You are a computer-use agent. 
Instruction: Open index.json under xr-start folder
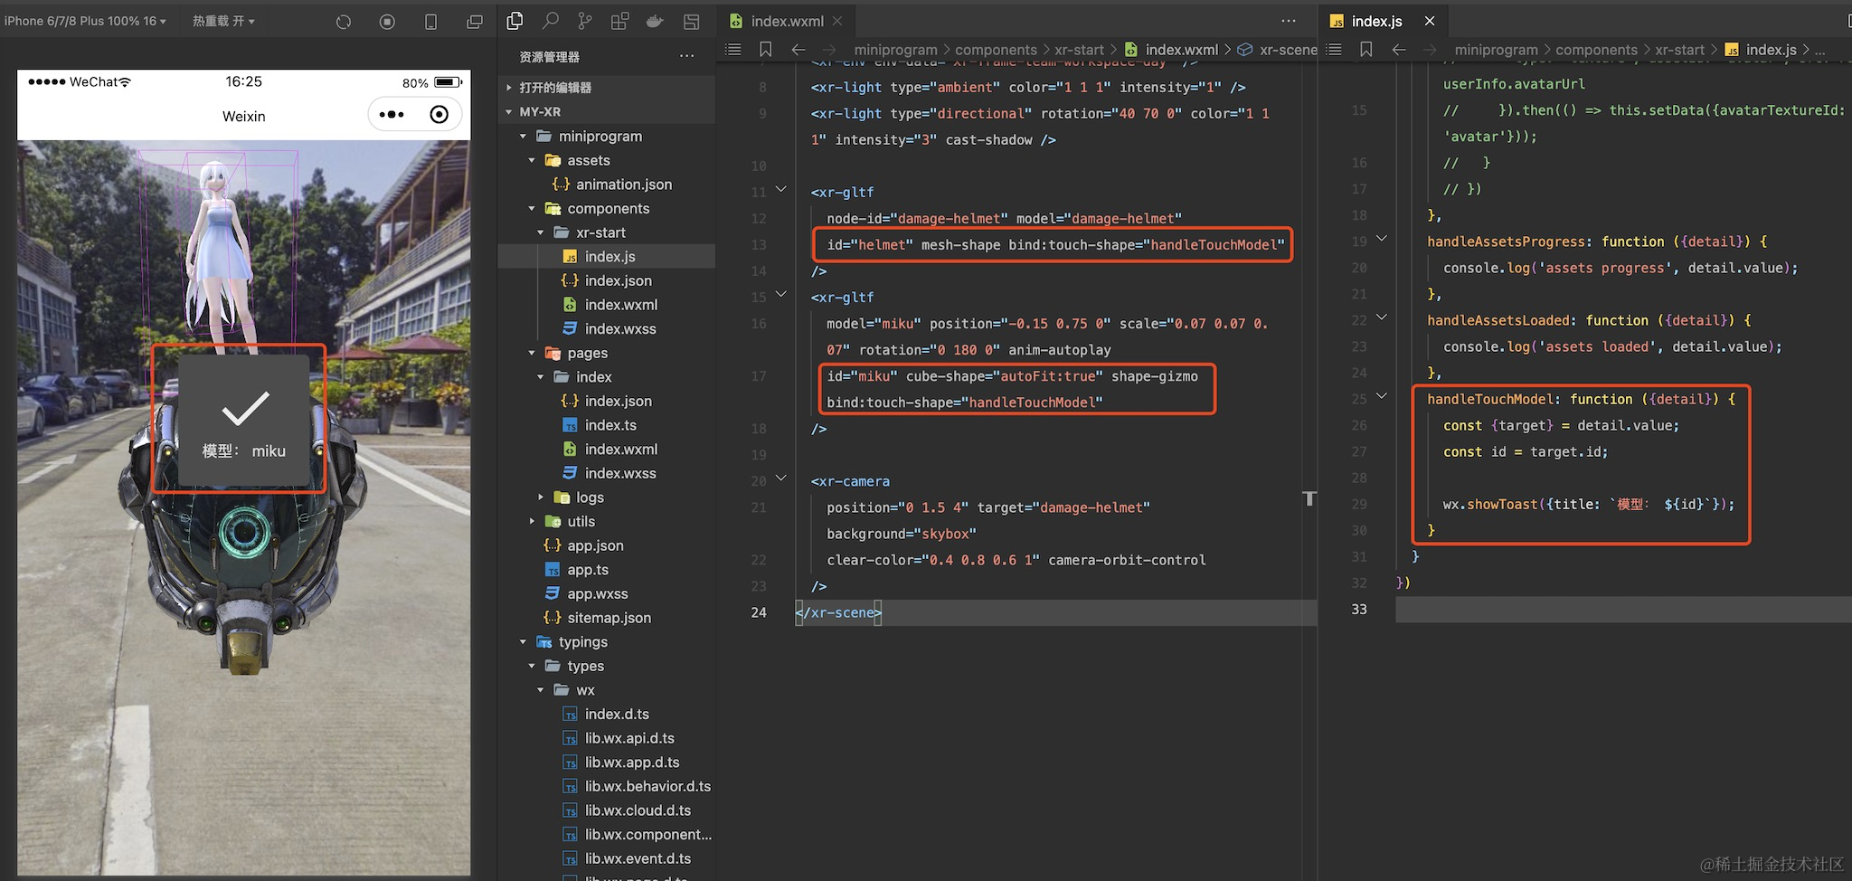[619, 281]
